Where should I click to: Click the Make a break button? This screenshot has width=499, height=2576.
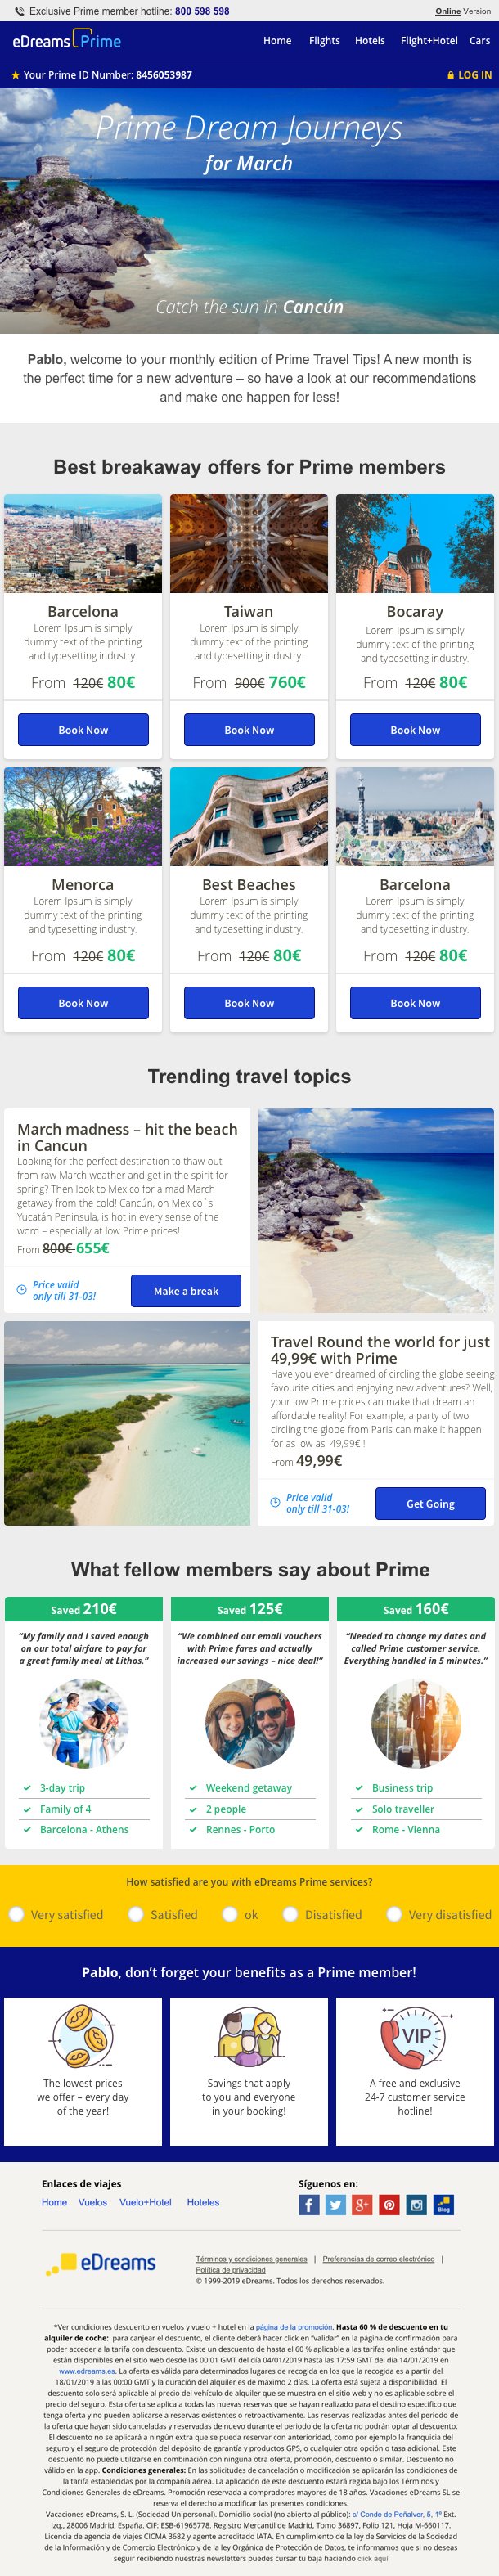click(186, 1290)
